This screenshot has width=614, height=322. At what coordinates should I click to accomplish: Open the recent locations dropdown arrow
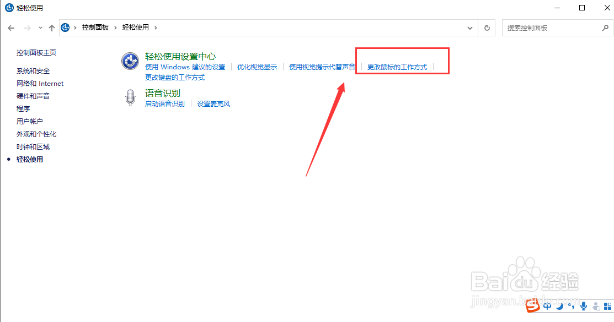pyautogui.click(x=40, y=28)
